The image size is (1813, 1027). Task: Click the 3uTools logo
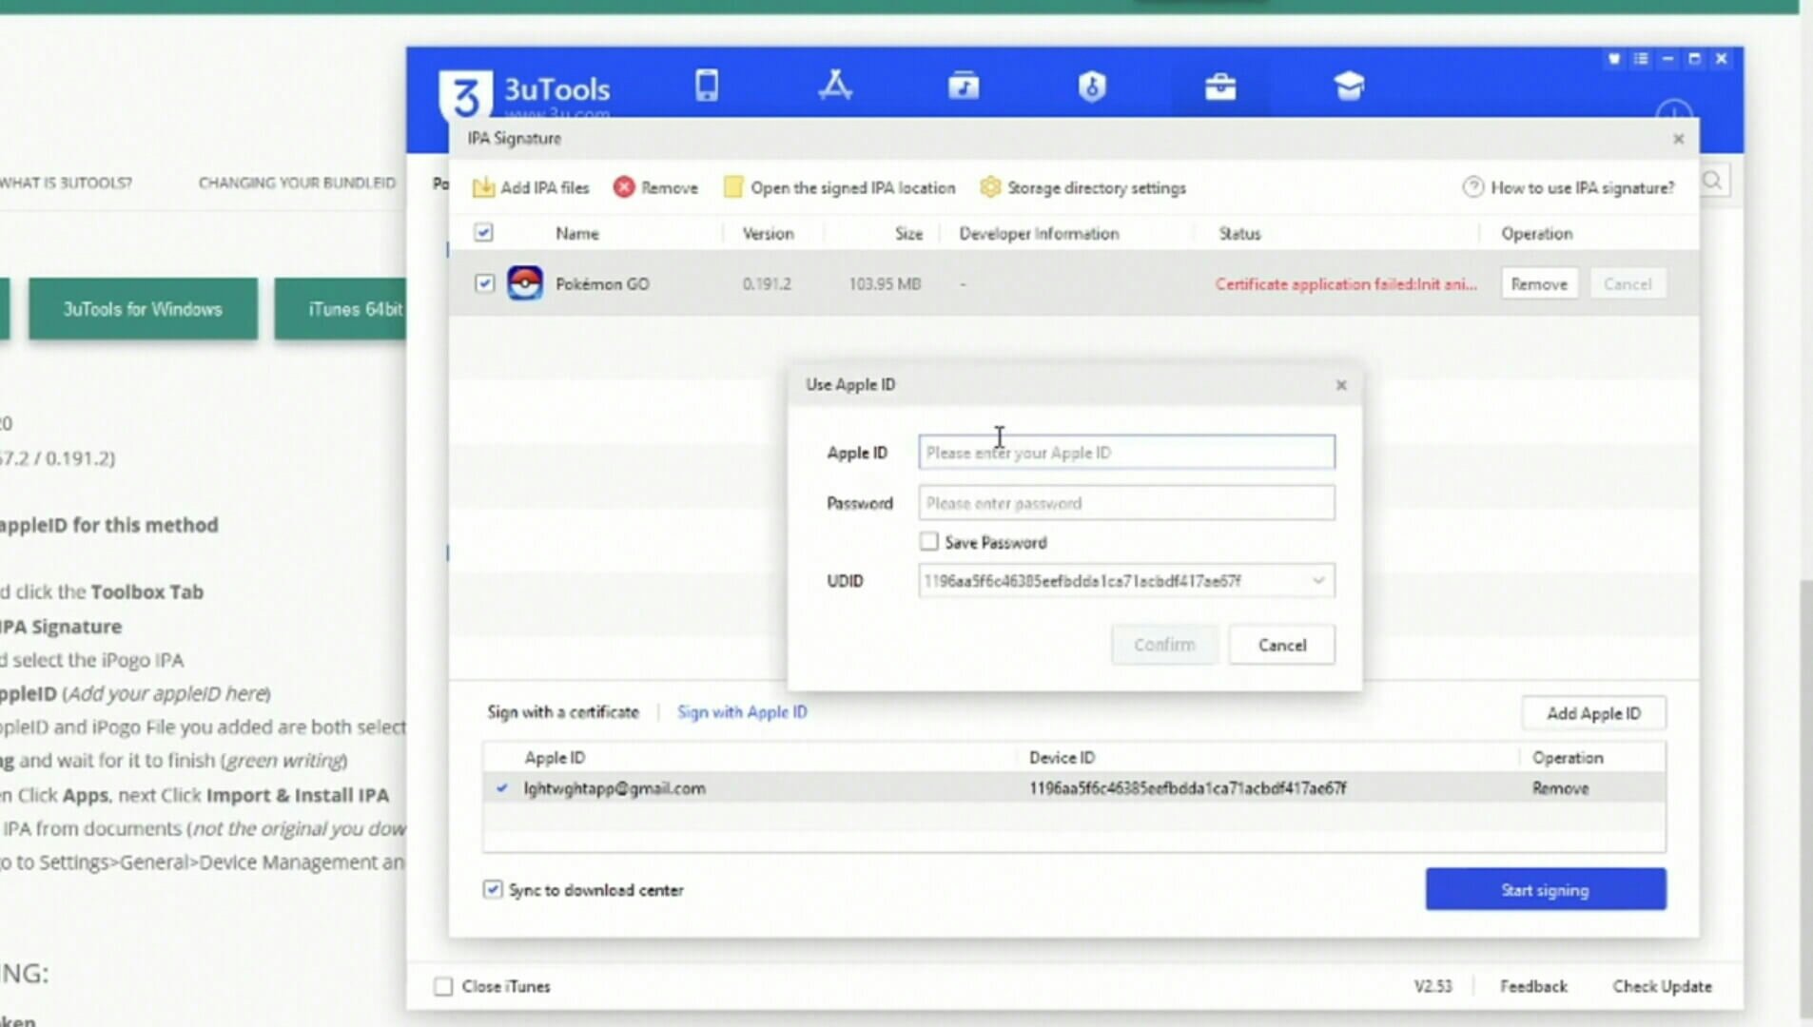tap(465, 94)
